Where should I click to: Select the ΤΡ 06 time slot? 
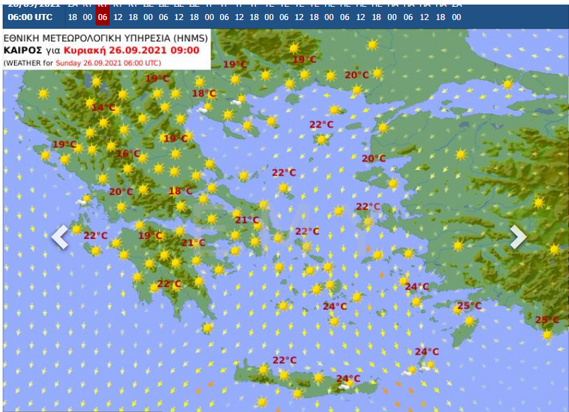point(224,17)
